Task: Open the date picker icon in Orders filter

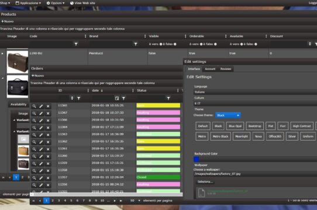Action: click(x=117, y=98)
